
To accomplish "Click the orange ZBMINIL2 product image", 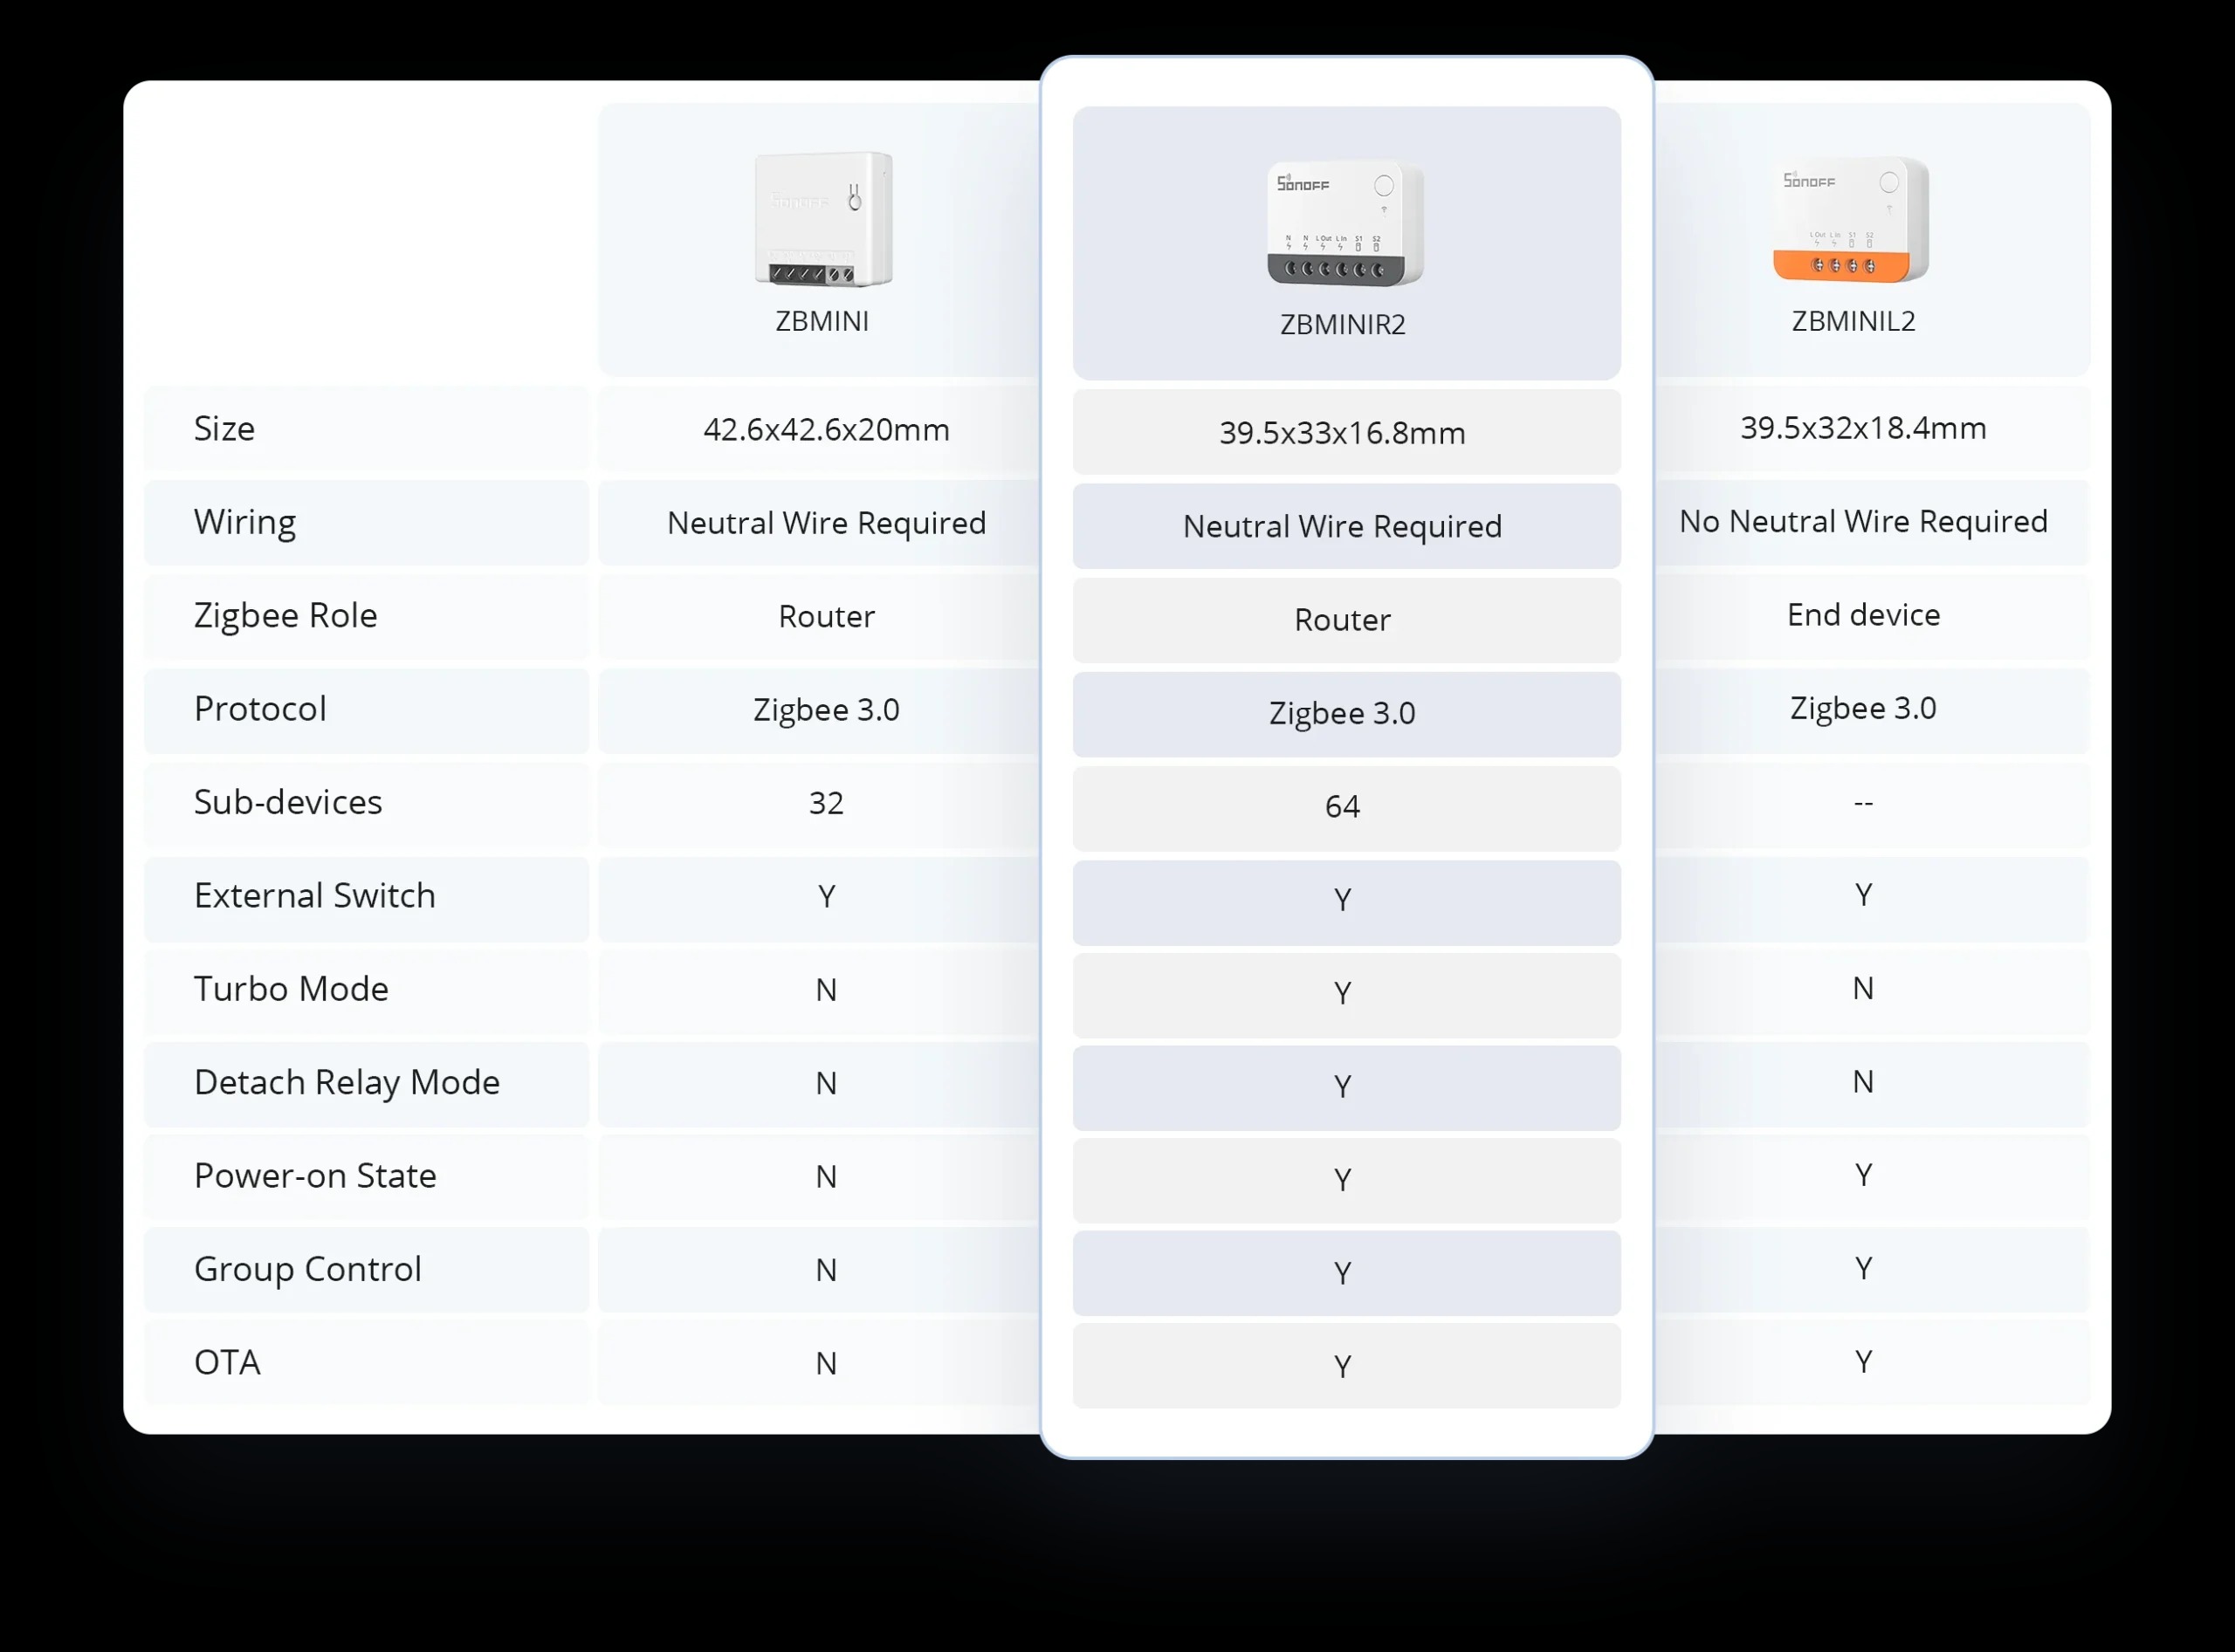I will coord(1851,220).
